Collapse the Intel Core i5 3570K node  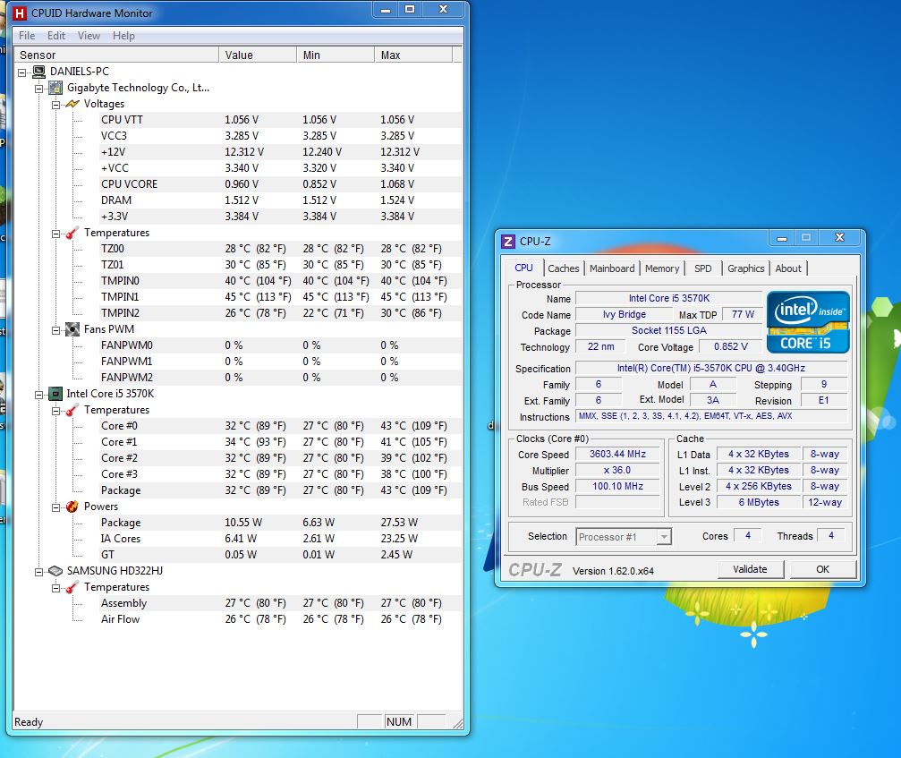pos(38,395)
